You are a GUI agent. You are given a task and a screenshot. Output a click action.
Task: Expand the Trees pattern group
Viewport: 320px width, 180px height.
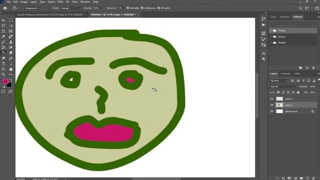click(271, 30)
